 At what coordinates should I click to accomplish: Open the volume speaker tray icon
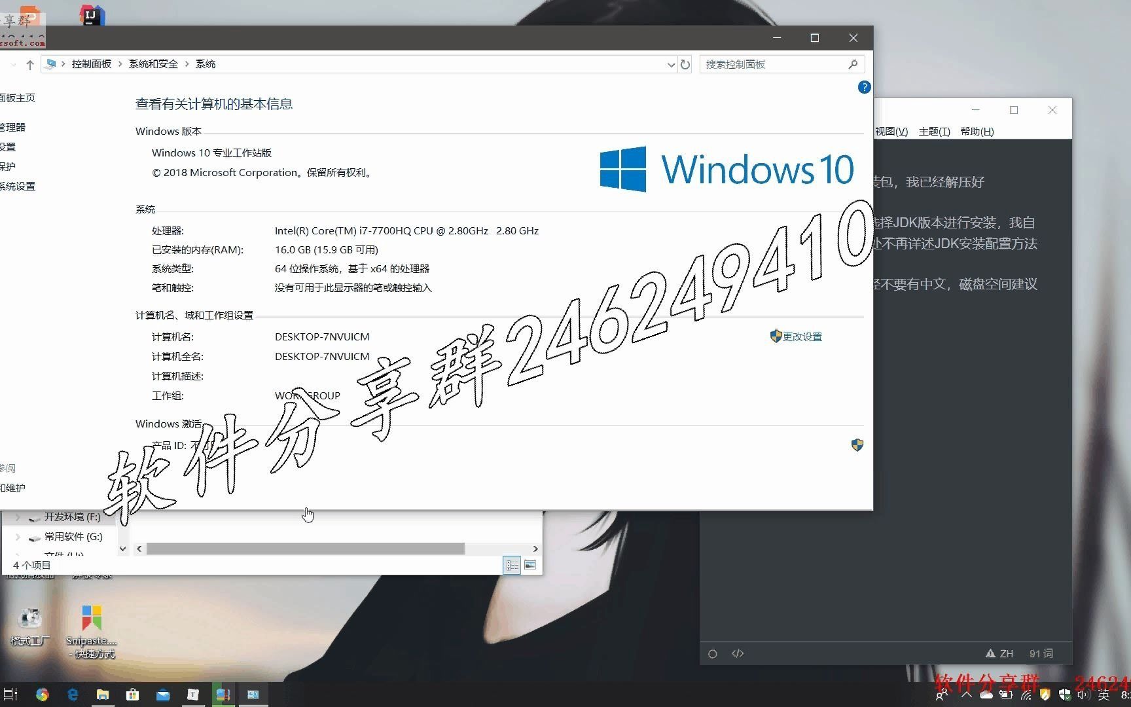tap(1084, 695)
